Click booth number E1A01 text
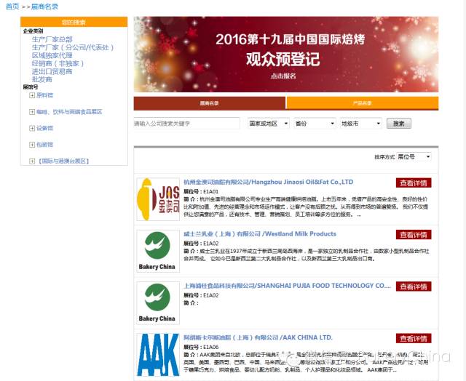The image size is (466, 381). pyautogui.click(x=210, y=192)
